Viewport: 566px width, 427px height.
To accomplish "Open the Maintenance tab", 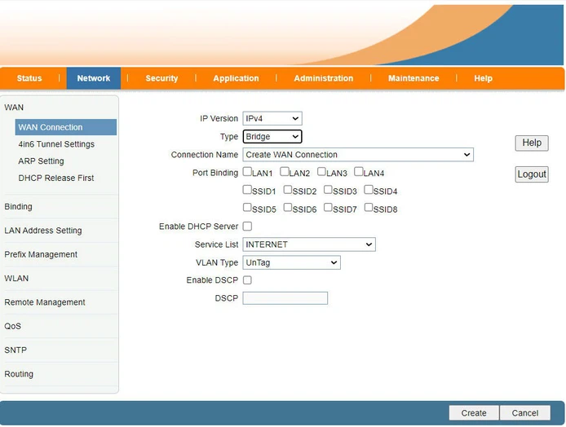I will point(413,78).
